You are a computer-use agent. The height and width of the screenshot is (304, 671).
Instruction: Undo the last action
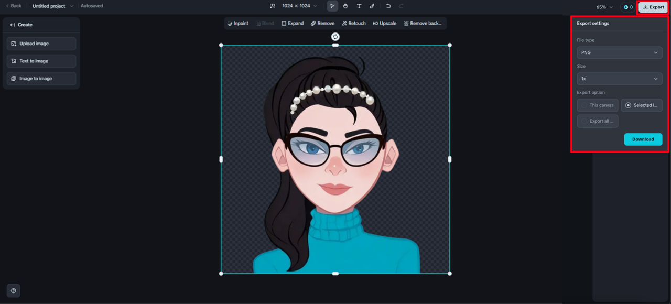[x=388, y=6]
